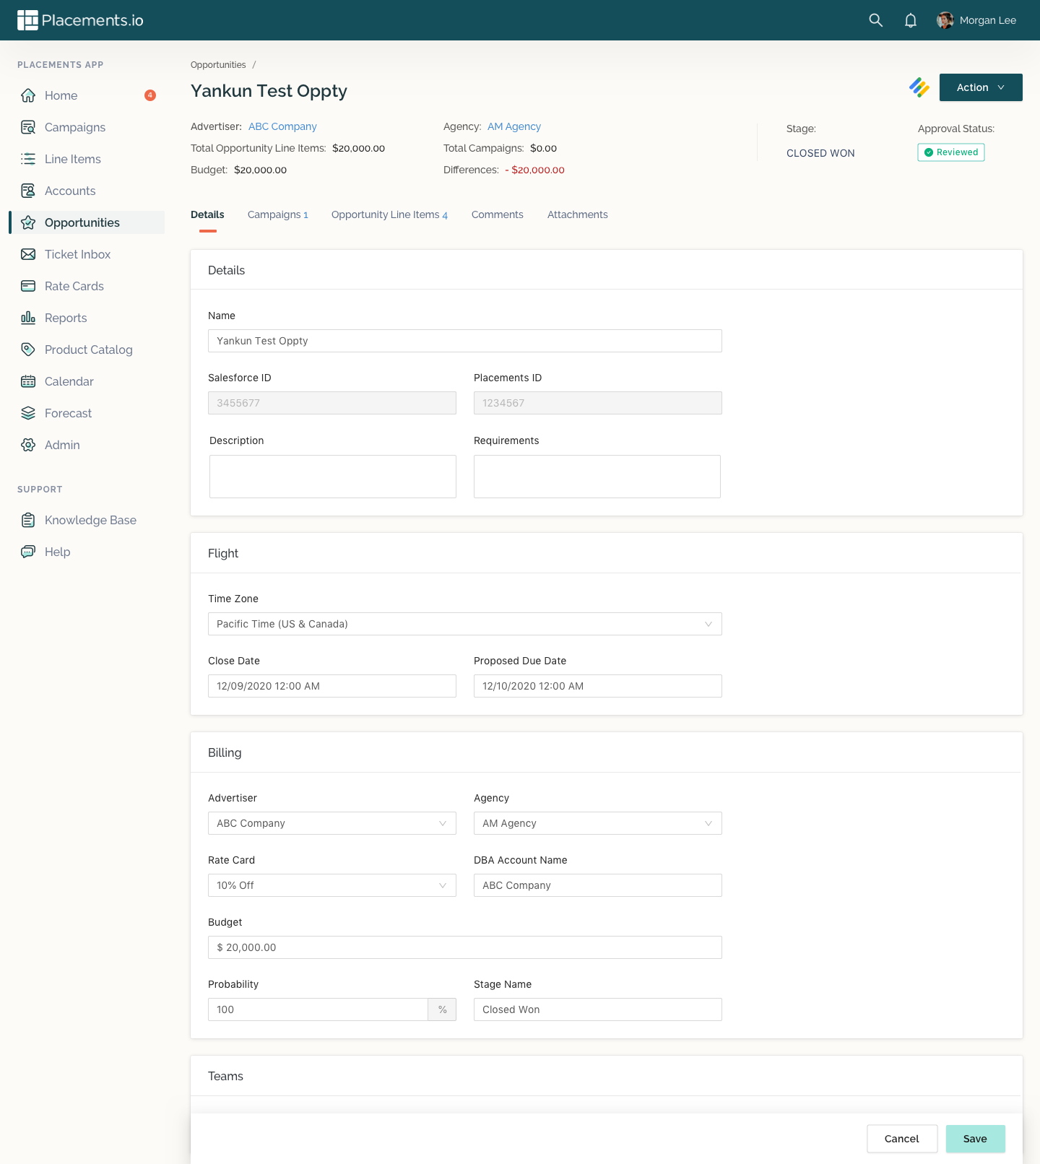Open the Rate Cards page
This screenshot has height=1164, width=1040.
(74, 286)
